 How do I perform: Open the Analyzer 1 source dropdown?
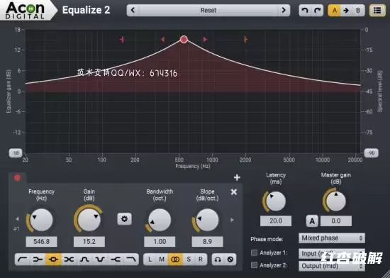(332, 253)
